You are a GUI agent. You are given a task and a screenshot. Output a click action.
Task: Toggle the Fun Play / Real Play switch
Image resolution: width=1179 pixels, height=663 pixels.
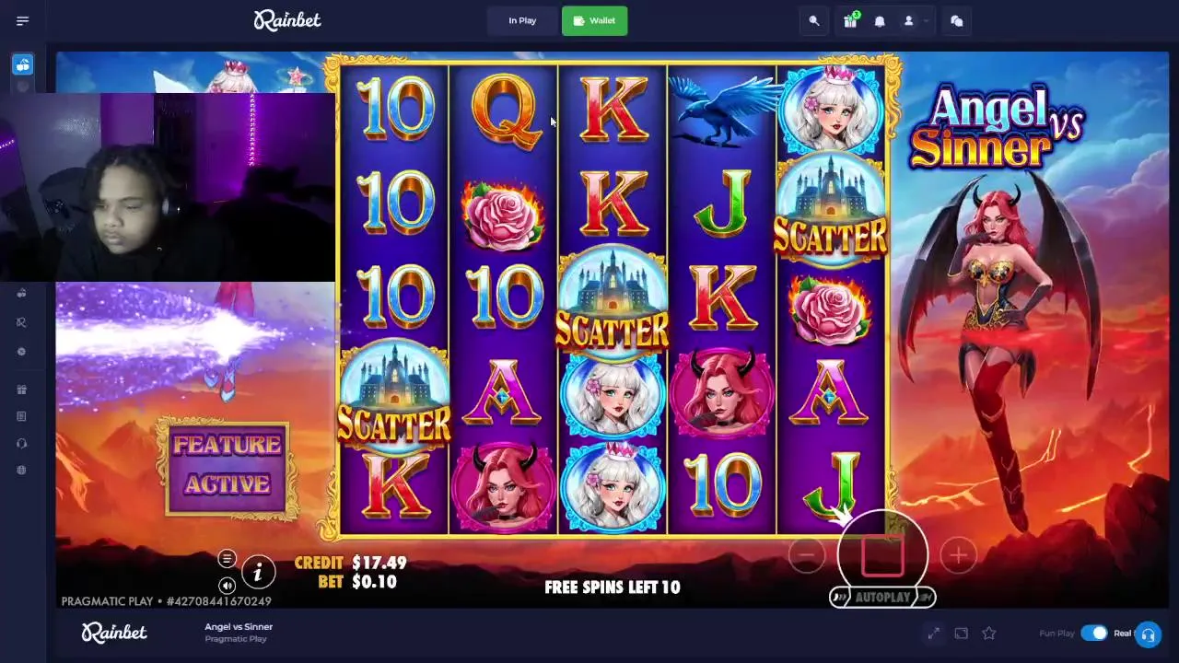[x=1093, y=633]
